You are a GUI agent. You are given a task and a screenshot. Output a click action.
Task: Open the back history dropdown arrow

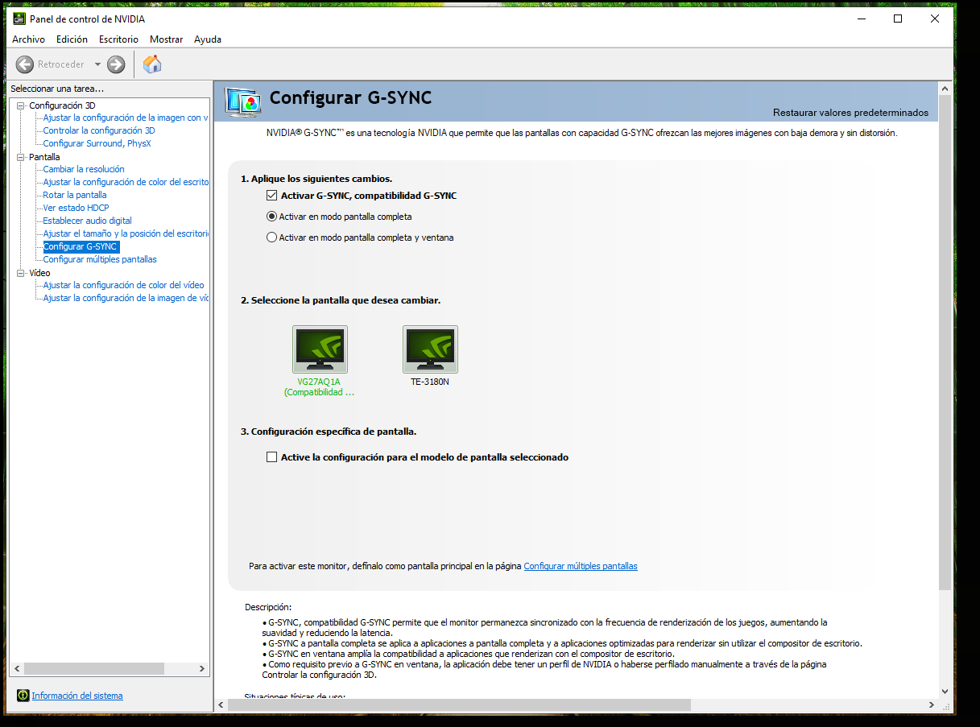[97, 64]
